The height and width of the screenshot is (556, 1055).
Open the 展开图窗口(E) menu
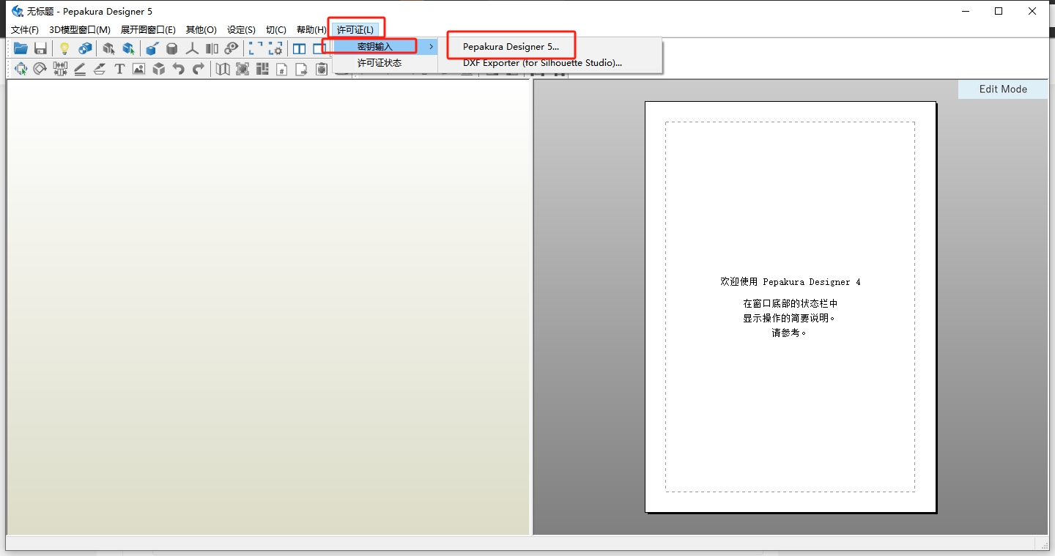148,30
